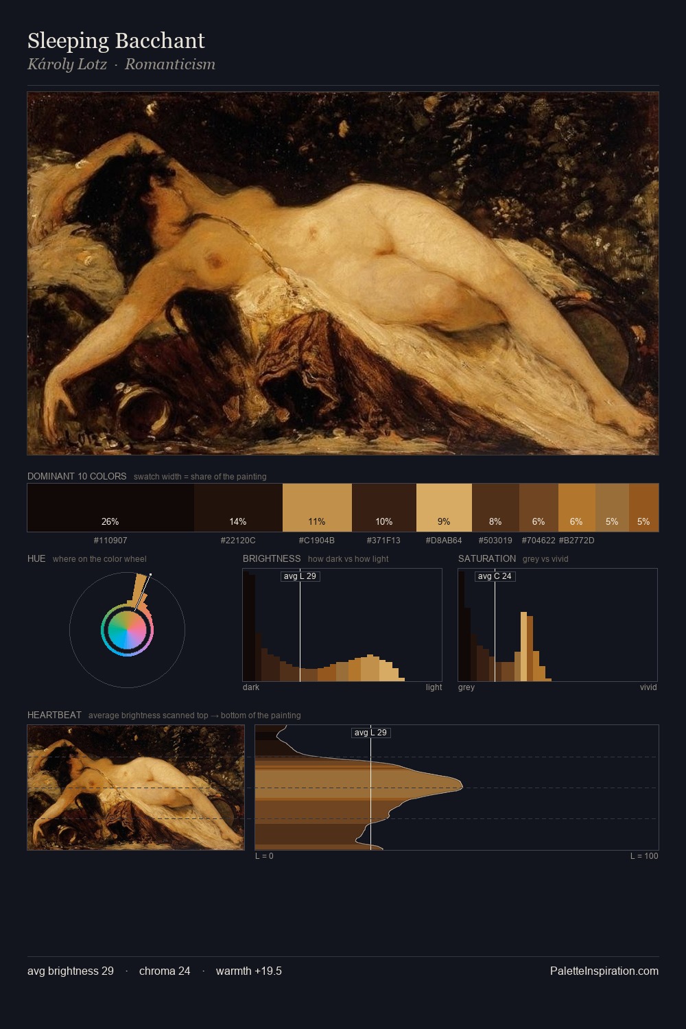Click the PaletteInspiration.com link

[604, 971]
